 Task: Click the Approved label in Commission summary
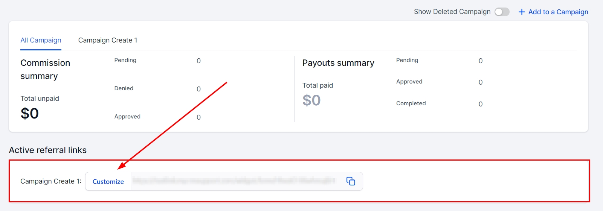pos(127,117)
